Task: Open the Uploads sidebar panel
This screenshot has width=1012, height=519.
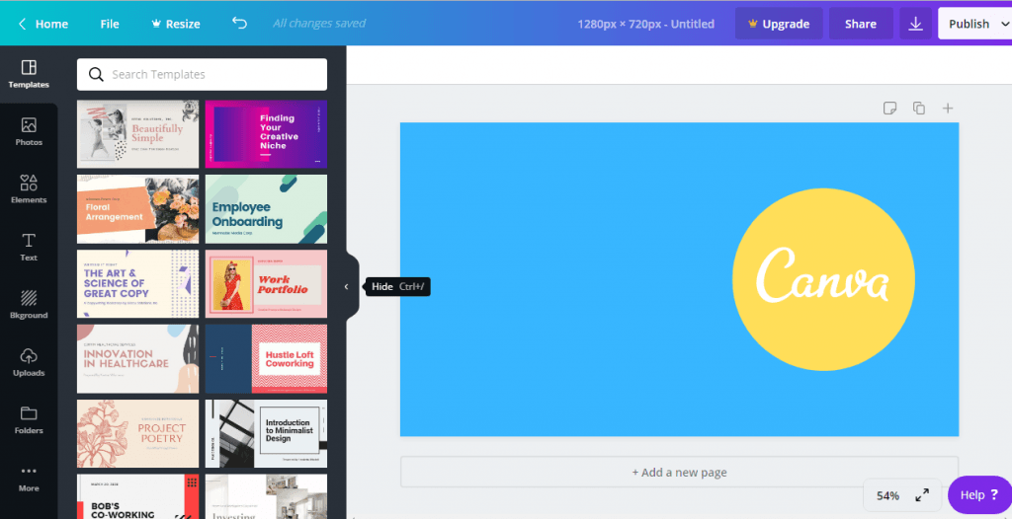Action: click(29, 362)
